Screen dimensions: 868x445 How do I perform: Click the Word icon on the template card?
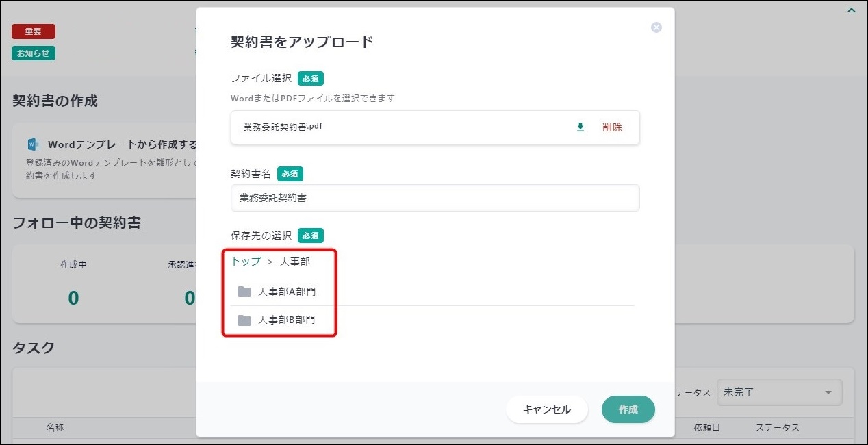click(34, 144)
